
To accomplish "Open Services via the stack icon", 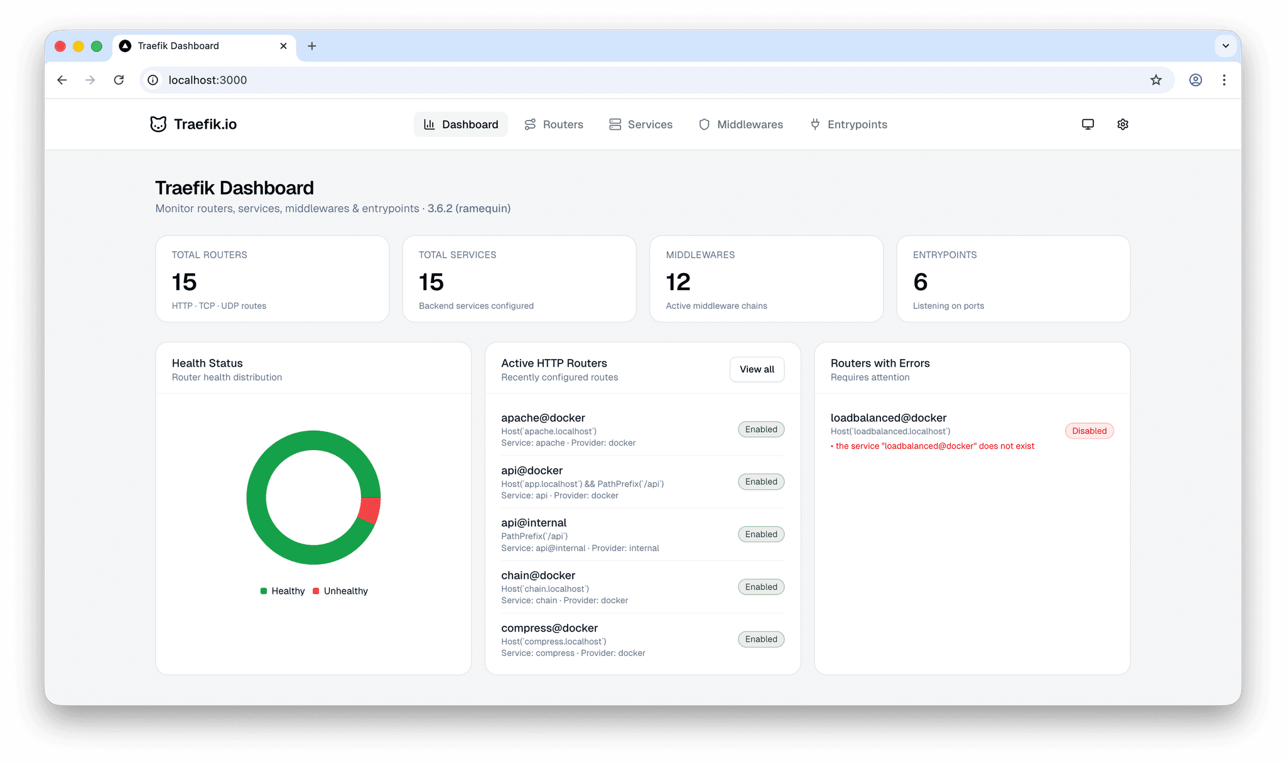I will [615, 124].
